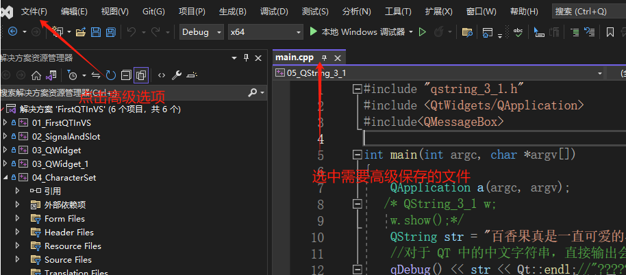Viewport: 626px width, 275px height.
Task: Click the uncomment selected lines icon
Action: (589, 32)
